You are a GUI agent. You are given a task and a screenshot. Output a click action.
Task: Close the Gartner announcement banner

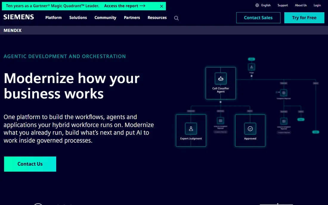coord(162,6)
